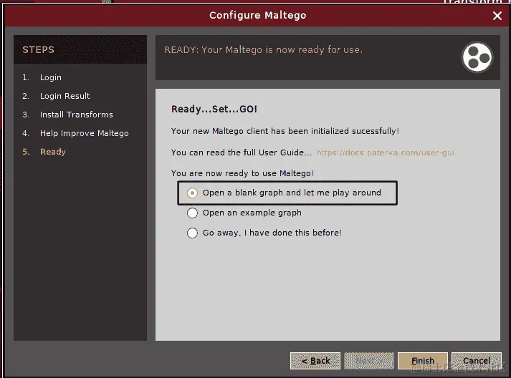This screenshot has height=378, width=511.
Task: Go to the previous step with Back
Action: [x=315, y=361]
